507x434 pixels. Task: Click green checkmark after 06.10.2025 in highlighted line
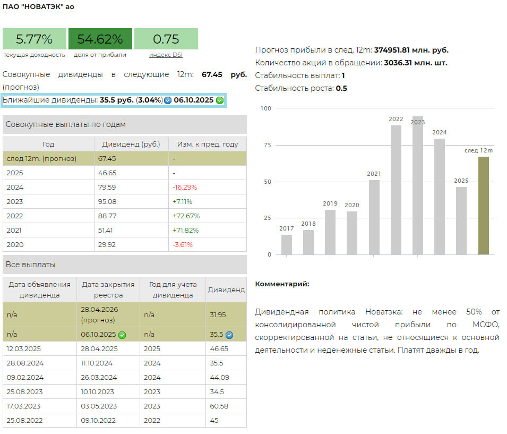[220, 100]
